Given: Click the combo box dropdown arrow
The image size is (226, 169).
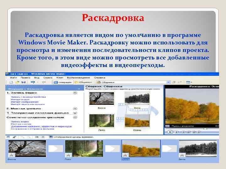Looking at the screenshot, I should pos(168,82).
